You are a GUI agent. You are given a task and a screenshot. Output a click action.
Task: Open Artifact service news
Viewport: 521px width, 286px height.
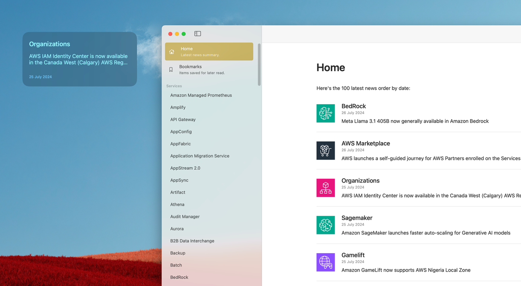[x=178, y=192]
